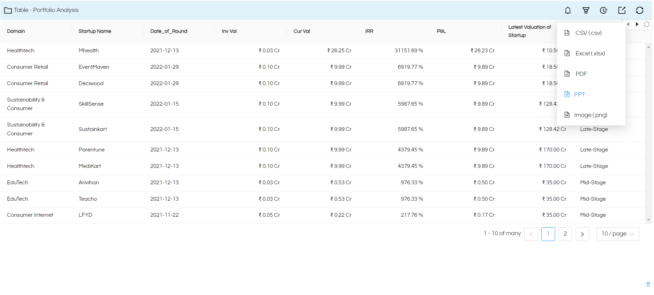Screen dimensions: 654x295
Task: Click the left column-scroll arrow
Action: pos(628,24)
